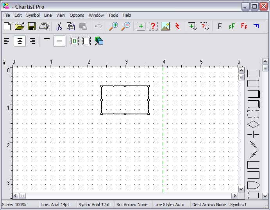Click the red lightning line icon in toolbar
The image size is (270, 210).
tap(177, 27)
